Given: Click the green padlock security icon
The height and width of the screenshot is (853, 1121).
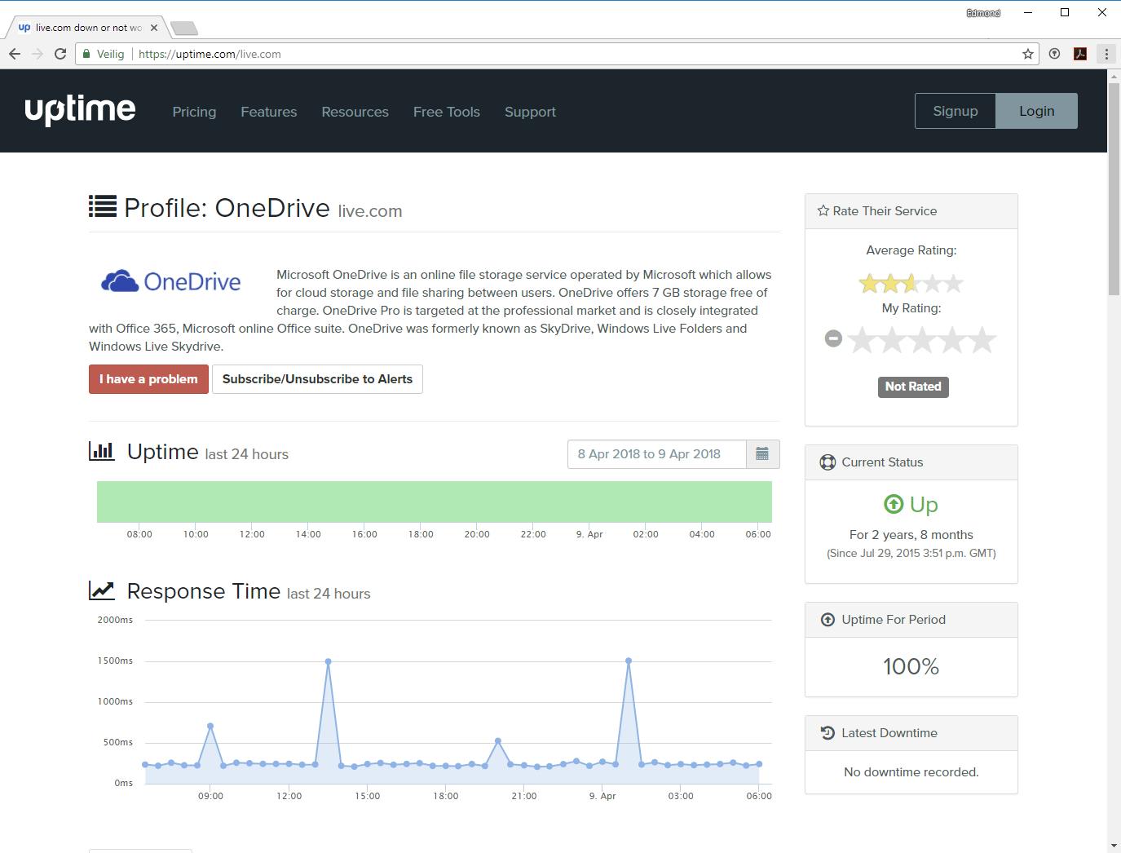Looking at the screenshot, I should coord(86,54).
